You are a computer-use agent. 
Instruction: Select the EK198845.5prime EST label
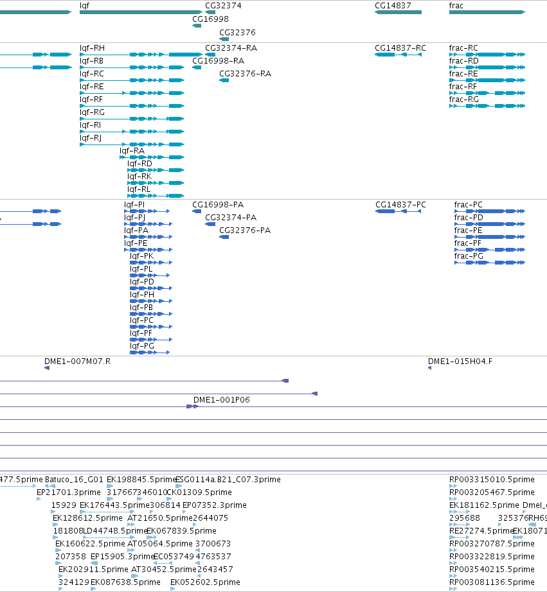point(141,480)
